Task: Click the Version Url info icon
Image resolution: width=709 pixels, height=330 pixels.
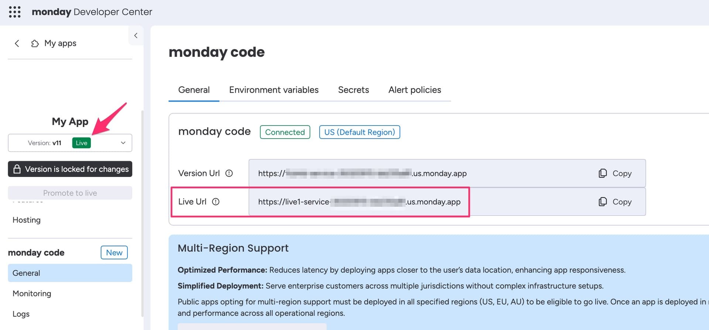Action: (229, 173)
